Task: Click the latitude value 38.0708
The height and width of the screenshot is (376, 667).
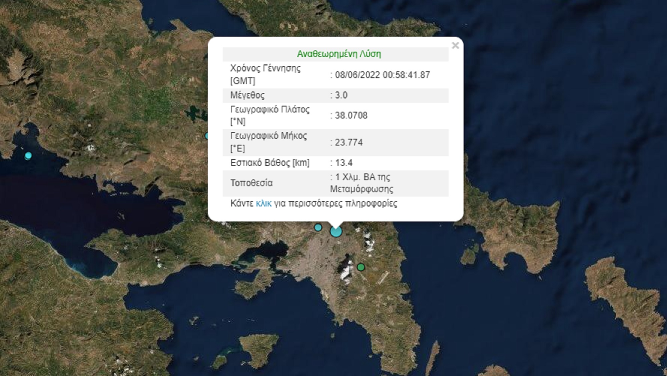Action: (x=351, y=115)
